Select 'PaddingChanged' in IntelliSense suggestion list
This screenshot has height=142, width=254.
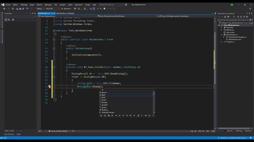pos(126,112)
